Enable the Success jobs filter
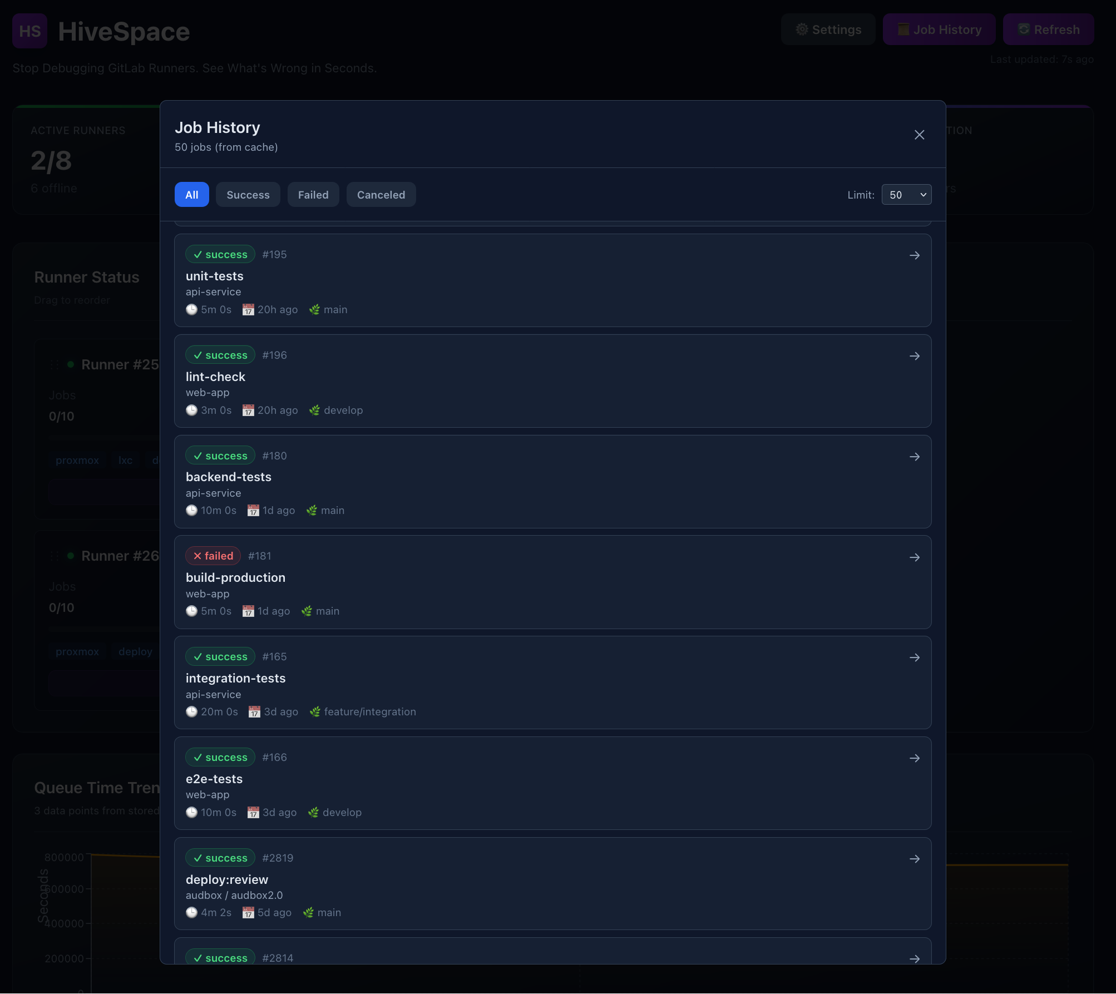 pos(248,195)
